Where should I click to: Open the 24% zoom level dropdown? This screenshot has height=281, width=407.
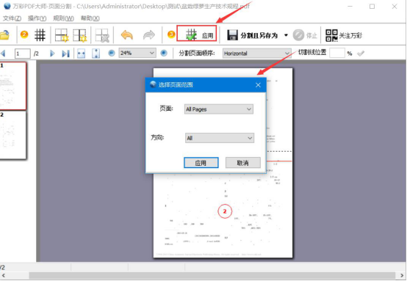[x=137, y=53]
